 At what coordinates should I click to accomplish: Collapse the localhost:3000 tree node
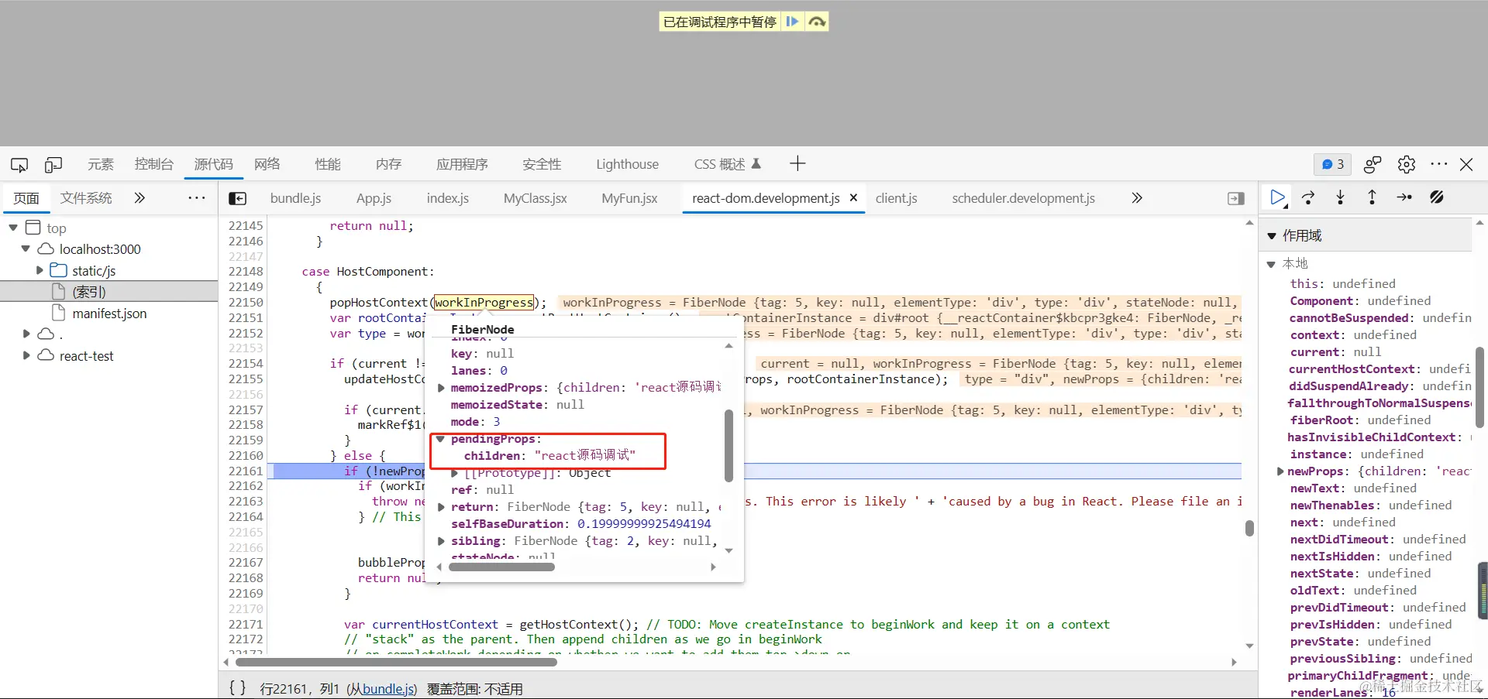tap(26, 248)
